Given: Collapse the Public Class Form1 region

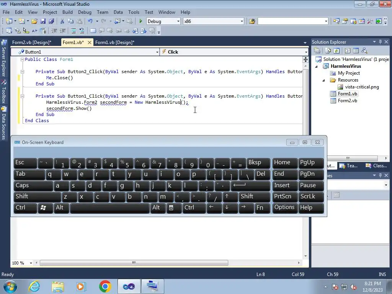Looking at the screenshot, I should (x=22, y=59).
